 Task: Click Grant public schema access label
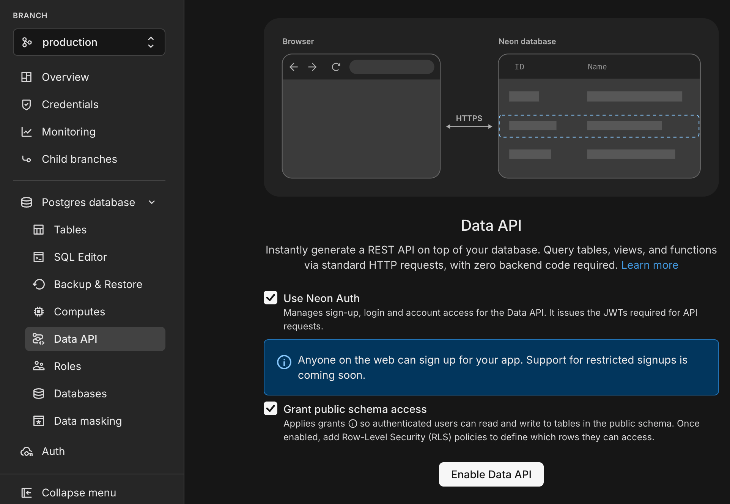pyautogui.click(x=355, y=409)
